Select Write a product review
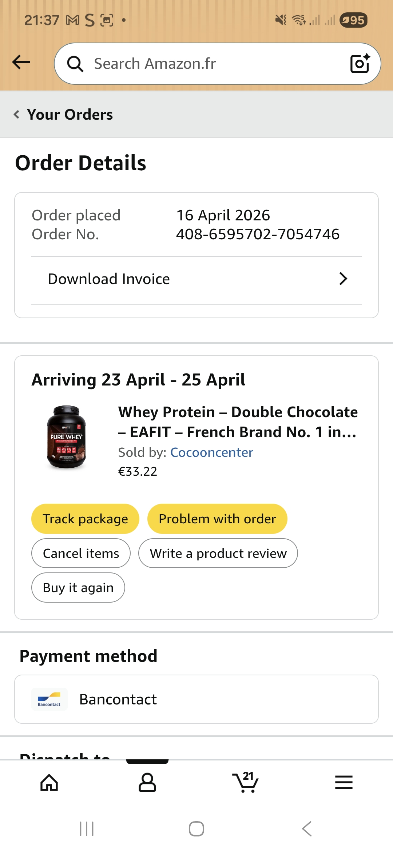Screen dimensions: 393x851 (218, 554)
